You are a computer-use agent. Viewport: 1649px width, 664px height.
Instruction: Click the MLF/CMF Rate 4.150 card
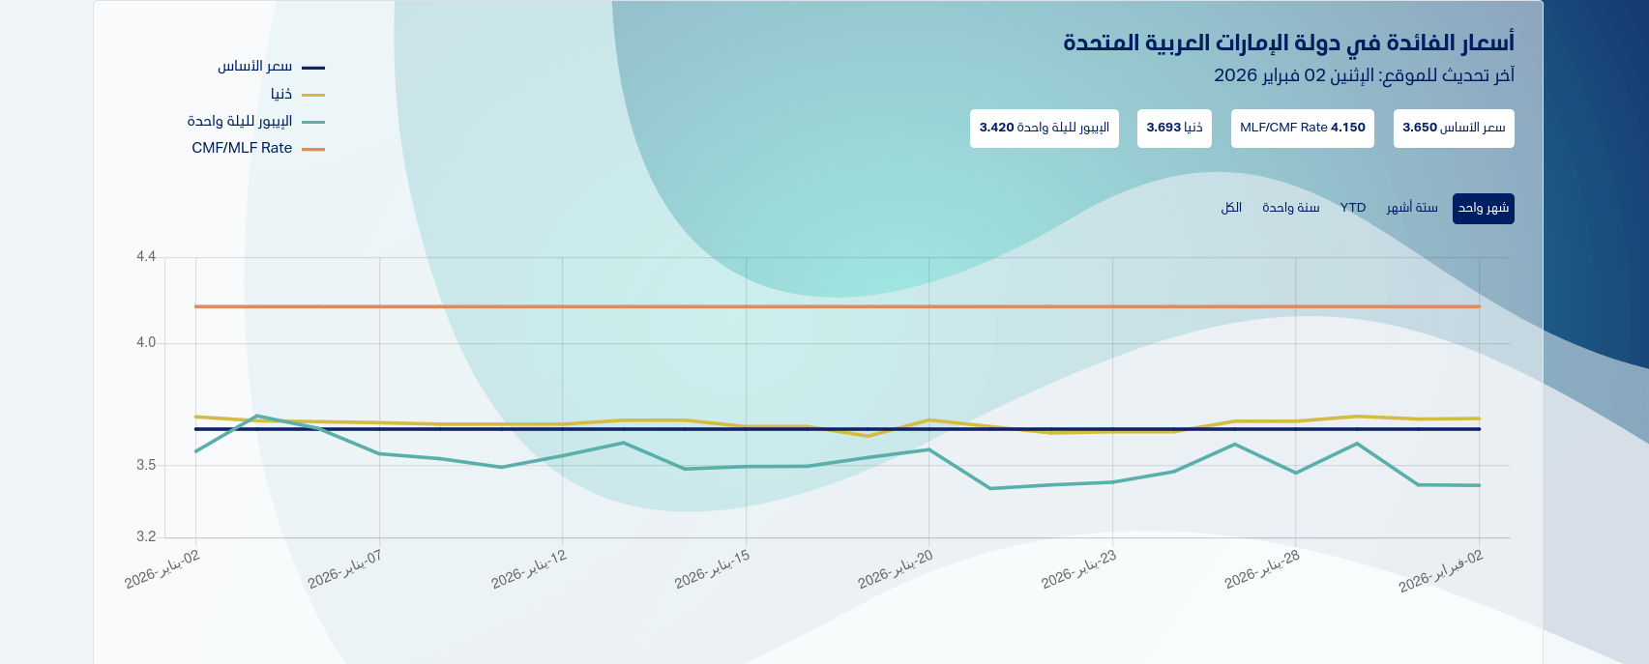1302,128
